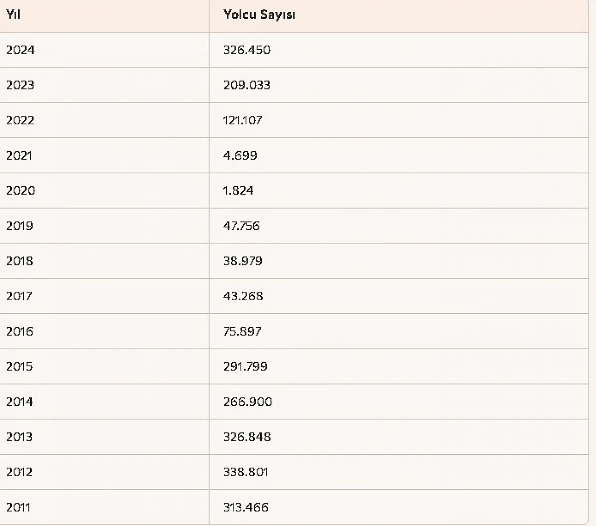This screenshot has height=526, width=596.
Task: Click passenger count 43.268
Action: coord(243,296)
